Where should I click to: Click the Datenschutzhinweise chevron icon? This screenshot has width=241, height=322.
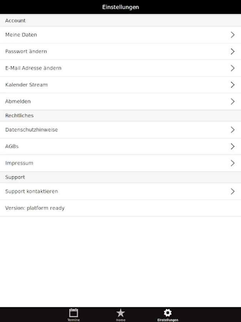pos(232,130)
